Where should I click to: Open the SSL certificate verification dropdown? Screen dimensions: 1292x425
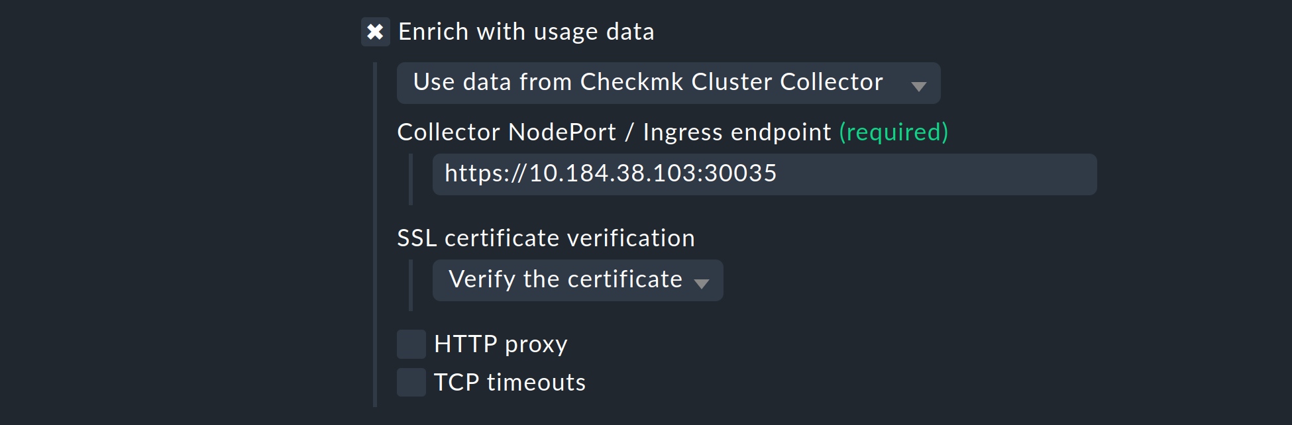click(576, 280)
